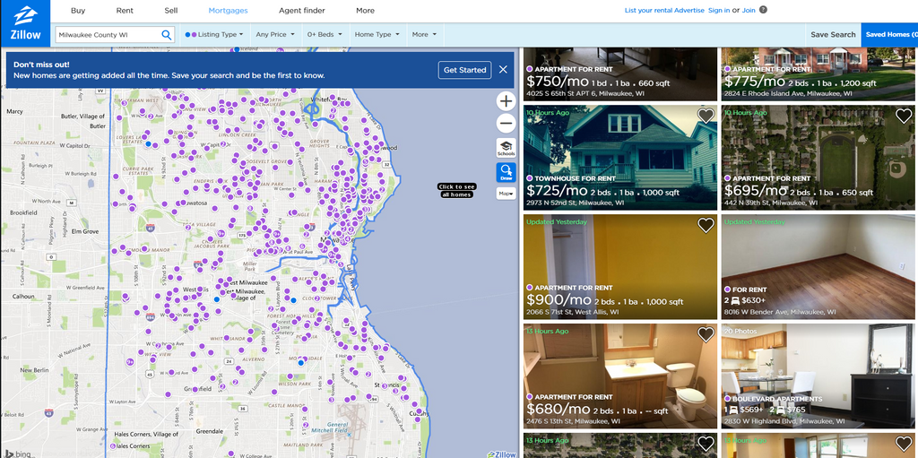Open the Home Type dropdown

[x=377, y=35]
